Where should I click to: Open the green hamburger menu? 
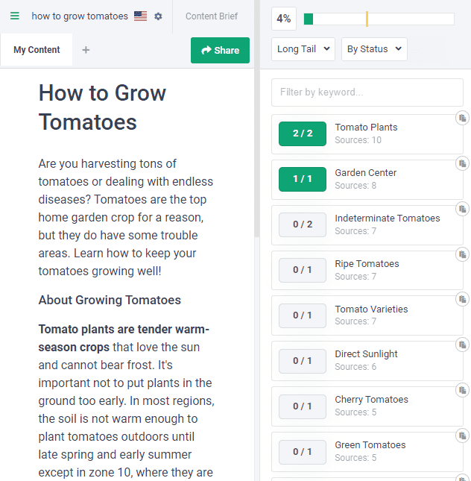15,16
